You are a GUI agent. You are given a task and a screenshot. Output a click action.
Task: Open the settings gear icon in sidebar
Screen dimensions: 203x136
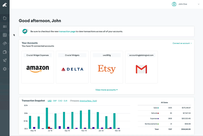click(x=5, y=69)
